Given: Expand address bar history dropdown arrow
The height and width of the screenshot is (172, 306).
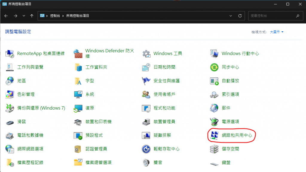Looking at the screenshot, I should (x=231, y=16).
